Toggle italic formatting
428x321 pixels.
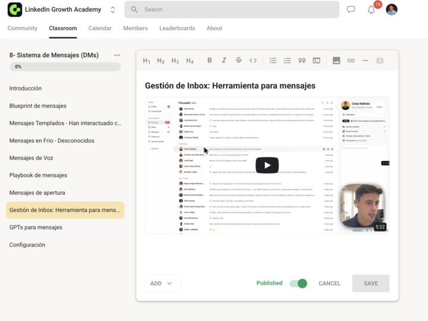pos(224,60)
